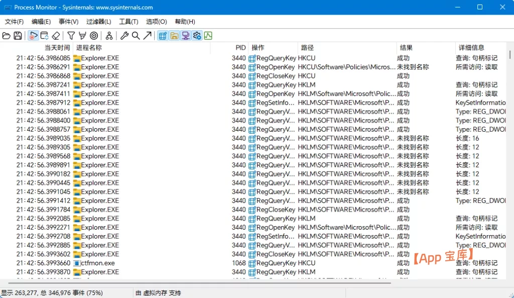The height and width of the screenshot is (298, 514).
Task: Open a saved log file icon
Action: coord(6,36)
